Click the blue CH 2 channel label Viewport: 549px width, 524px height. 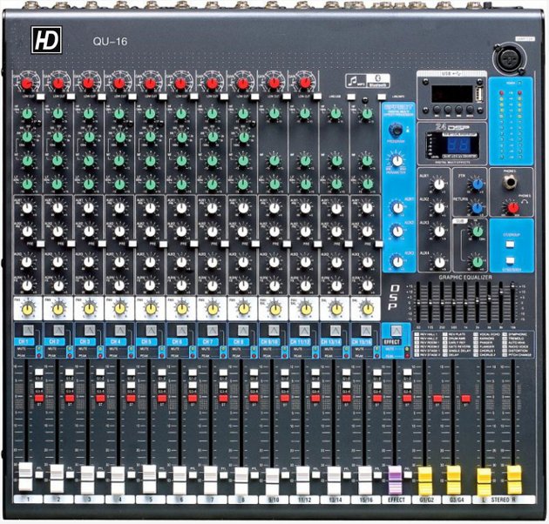(55, 341)
